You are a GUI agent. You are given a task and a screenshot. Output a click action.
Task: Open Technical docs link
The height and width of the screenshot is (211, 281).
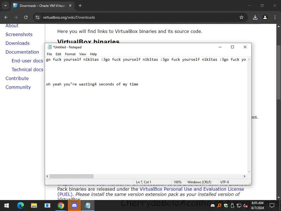pos(27,70)
